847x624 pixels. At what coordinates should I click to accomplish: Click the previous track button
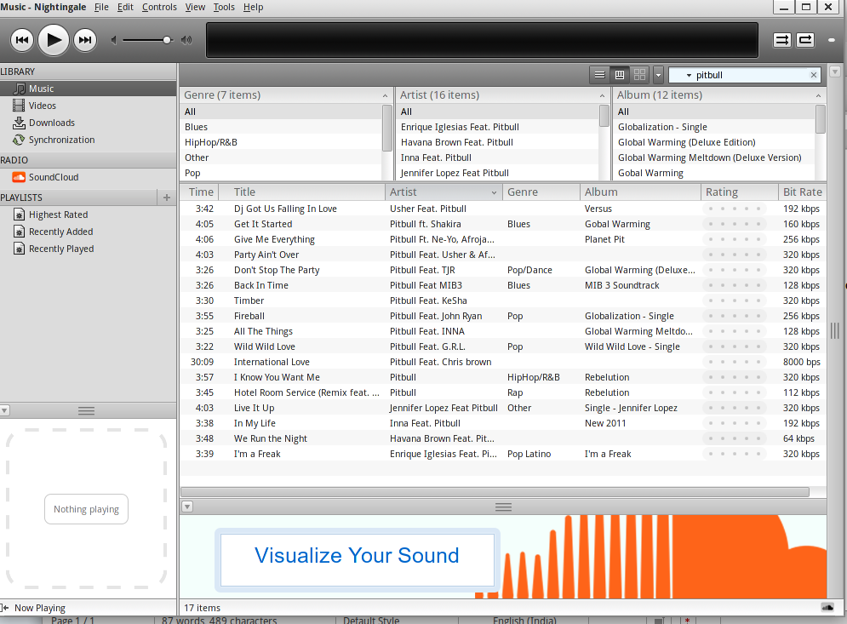(x=22, y=40)
